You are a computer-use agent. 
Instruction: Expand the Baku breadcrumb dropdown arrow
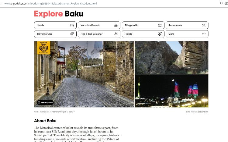tap(74, 112)
